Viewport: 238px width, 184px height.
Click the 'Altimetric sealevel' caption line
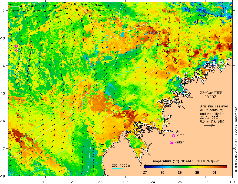click(x=214, y=106)
